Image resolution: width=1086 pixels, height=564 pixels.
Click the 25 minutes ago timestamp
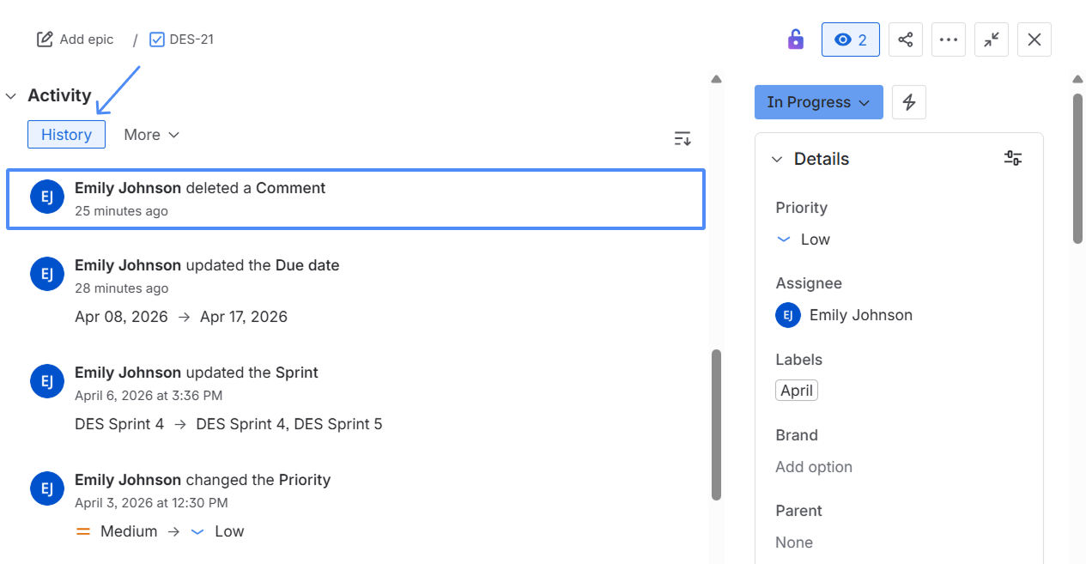tap(121, 211)
